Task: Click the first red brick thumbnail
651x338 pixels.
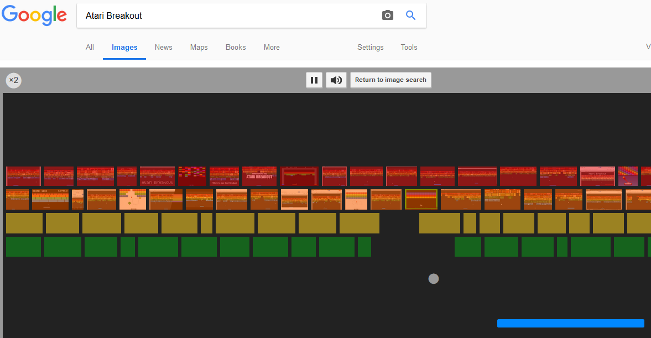Action: (24, 176)
